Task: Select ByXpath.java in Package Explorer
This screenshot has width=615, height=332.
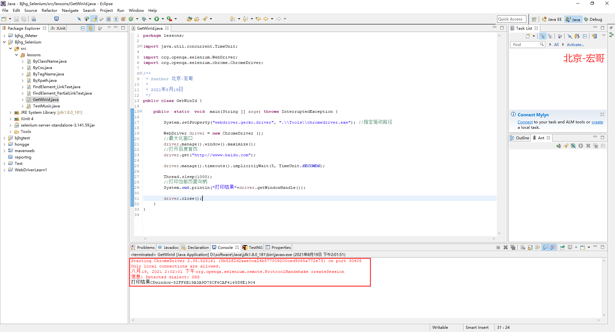Action: (45, 81)
